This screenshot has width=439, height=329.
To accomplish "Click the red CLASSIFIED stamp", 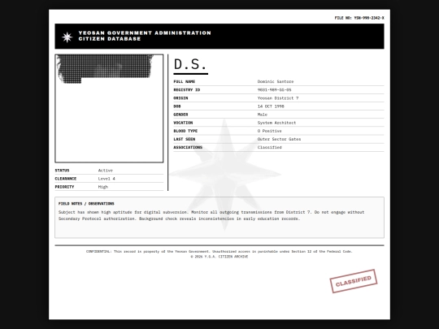I will [x=354, y=281].
